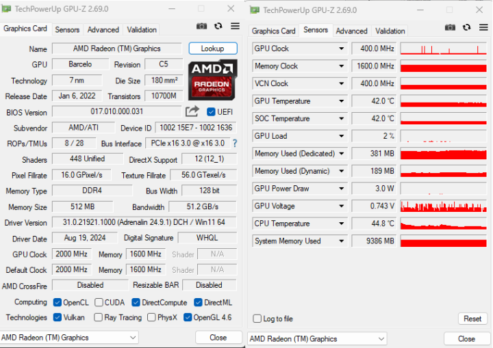The width and height of the screenshot is (493, 348).
Task: Switch to Sensors tab in left window
Action: pos(67,30)
